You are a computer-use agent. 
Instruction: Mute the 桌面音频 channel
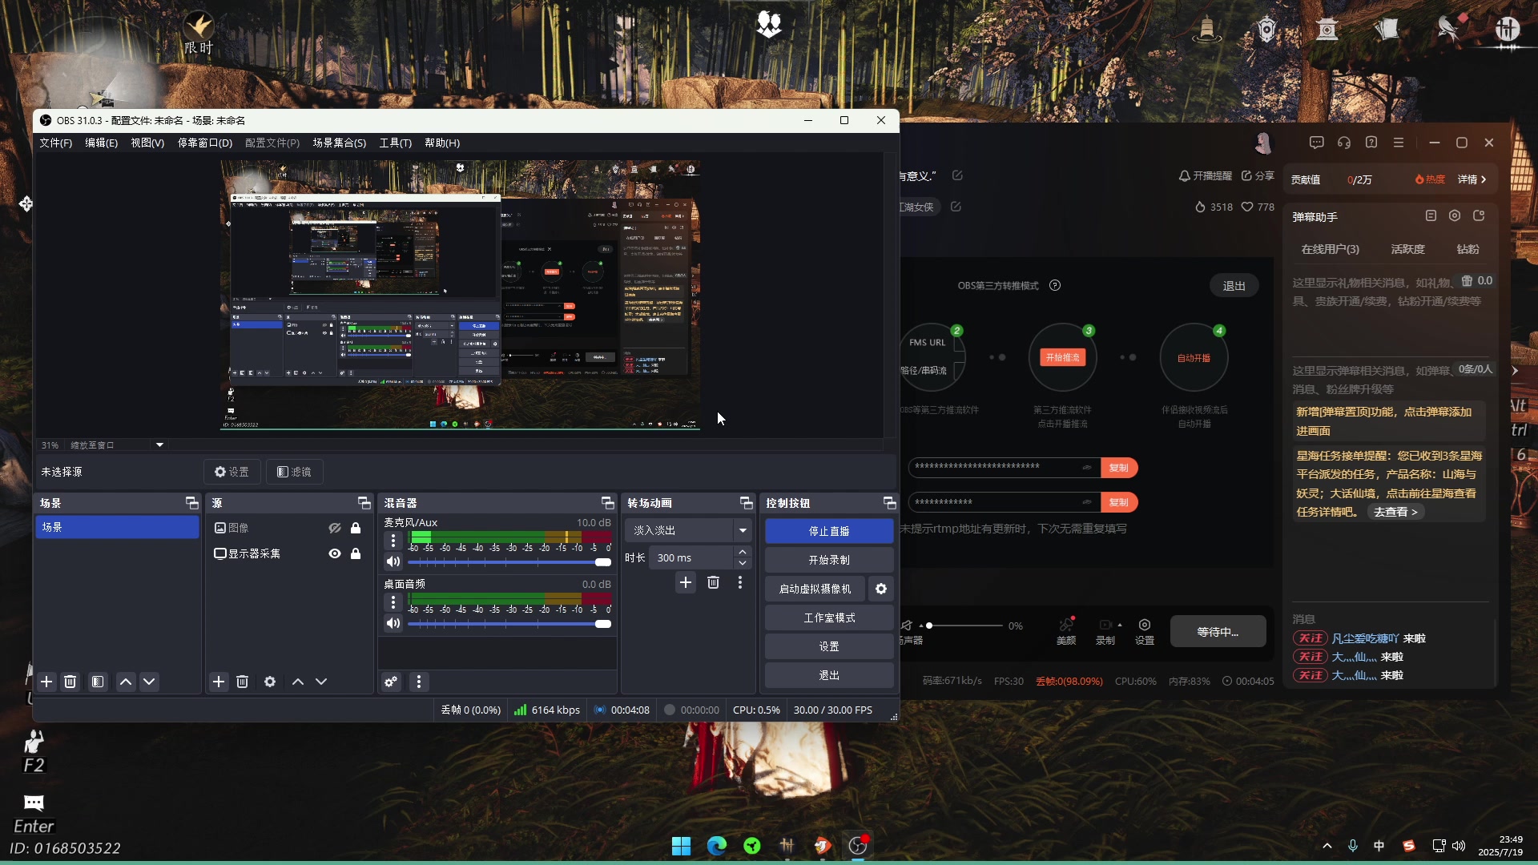click(393, 623)
